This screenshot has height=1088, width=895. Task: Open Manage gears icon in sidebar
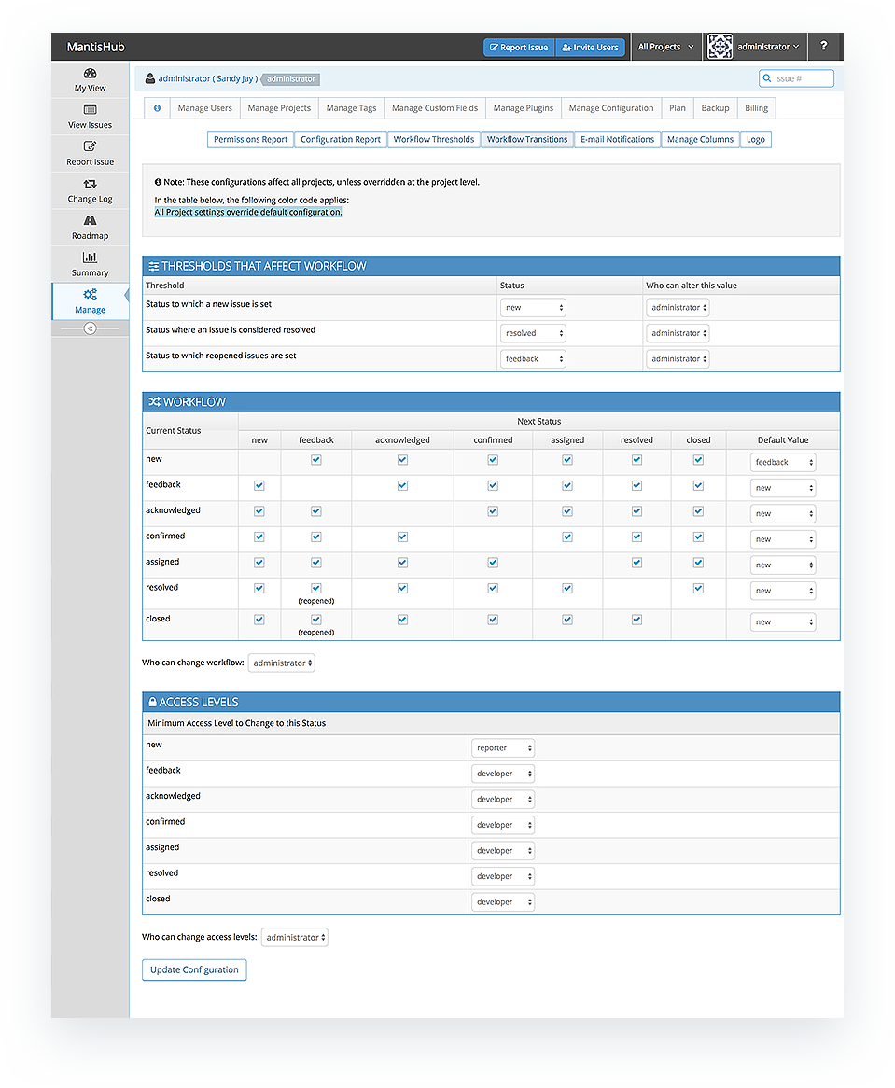91,294
